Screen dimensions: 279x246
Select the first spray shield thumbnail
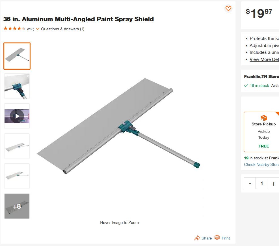click(17, 56)
